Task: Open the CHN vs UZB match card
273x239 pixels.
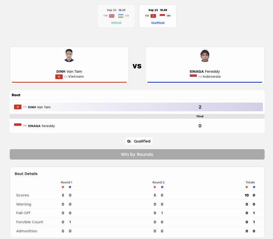Action: (116, 16)
